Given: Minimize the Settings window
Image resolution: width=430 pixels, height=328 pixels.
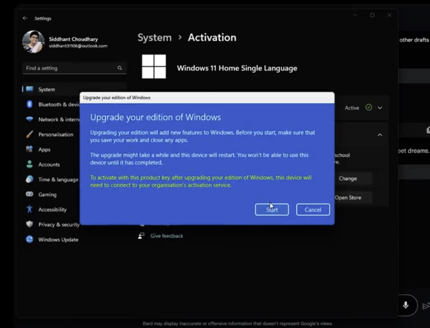Looking at the screenshot, I should tap(355, 15).
